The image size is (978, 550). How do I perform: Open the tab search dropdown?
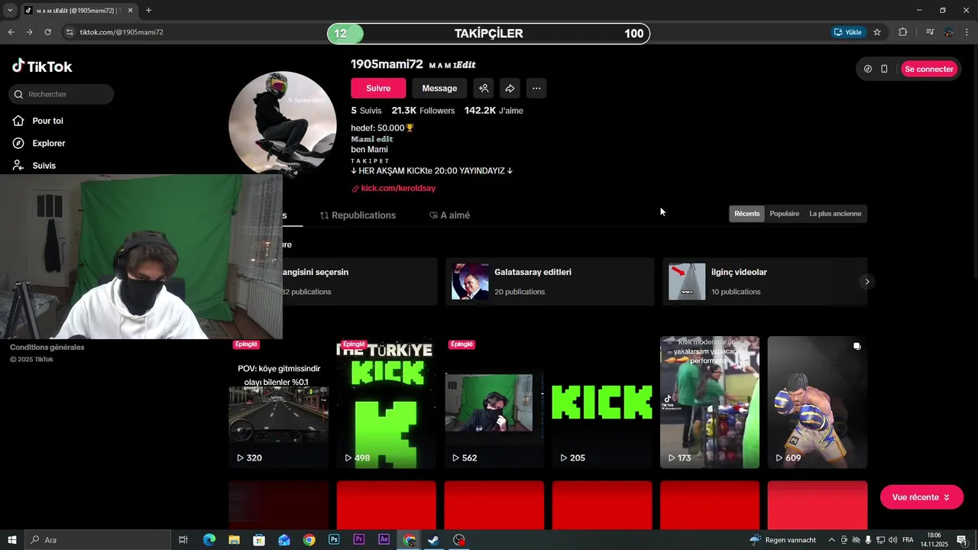tap(10, 11)
